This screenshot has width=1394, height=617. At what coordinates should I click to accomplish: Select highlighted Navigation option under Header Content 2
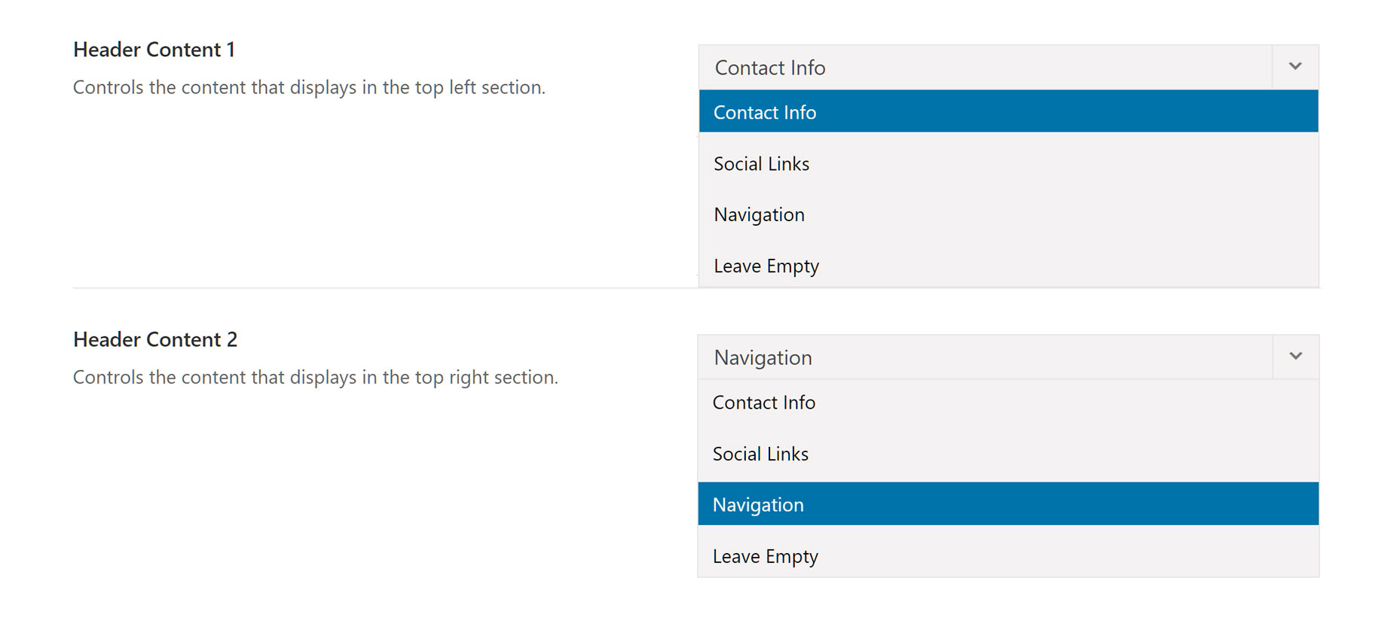point(1009,504)
